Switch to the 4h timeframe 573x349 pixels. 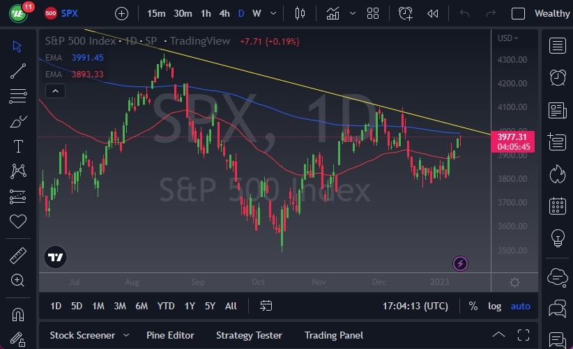tap(224, 13)
